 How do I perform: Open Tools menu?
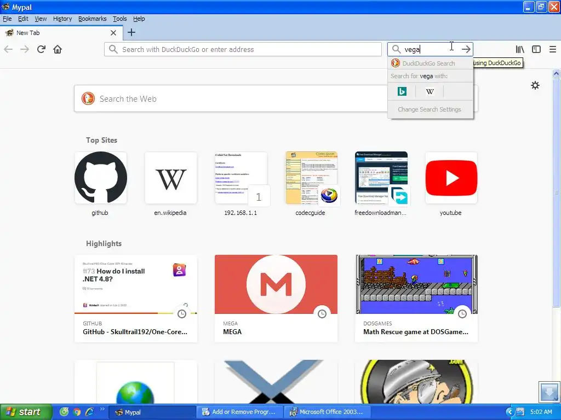pyautogui.click(x=120, y=19)
